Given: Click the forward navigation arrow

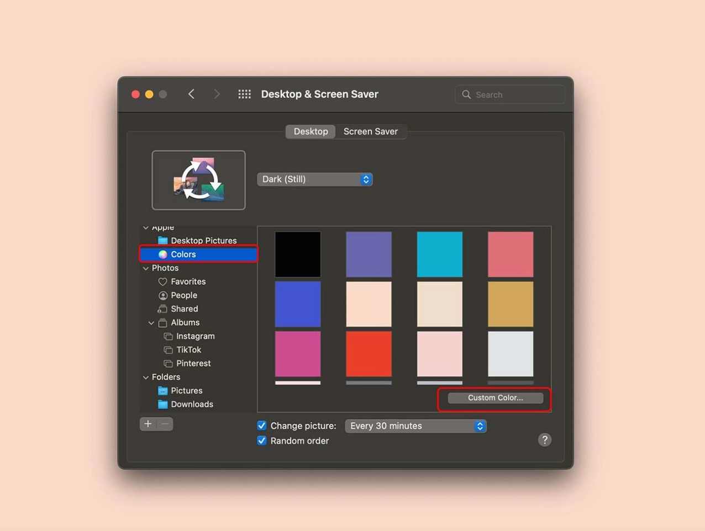Looking at the screenshot, I should 217,94.
